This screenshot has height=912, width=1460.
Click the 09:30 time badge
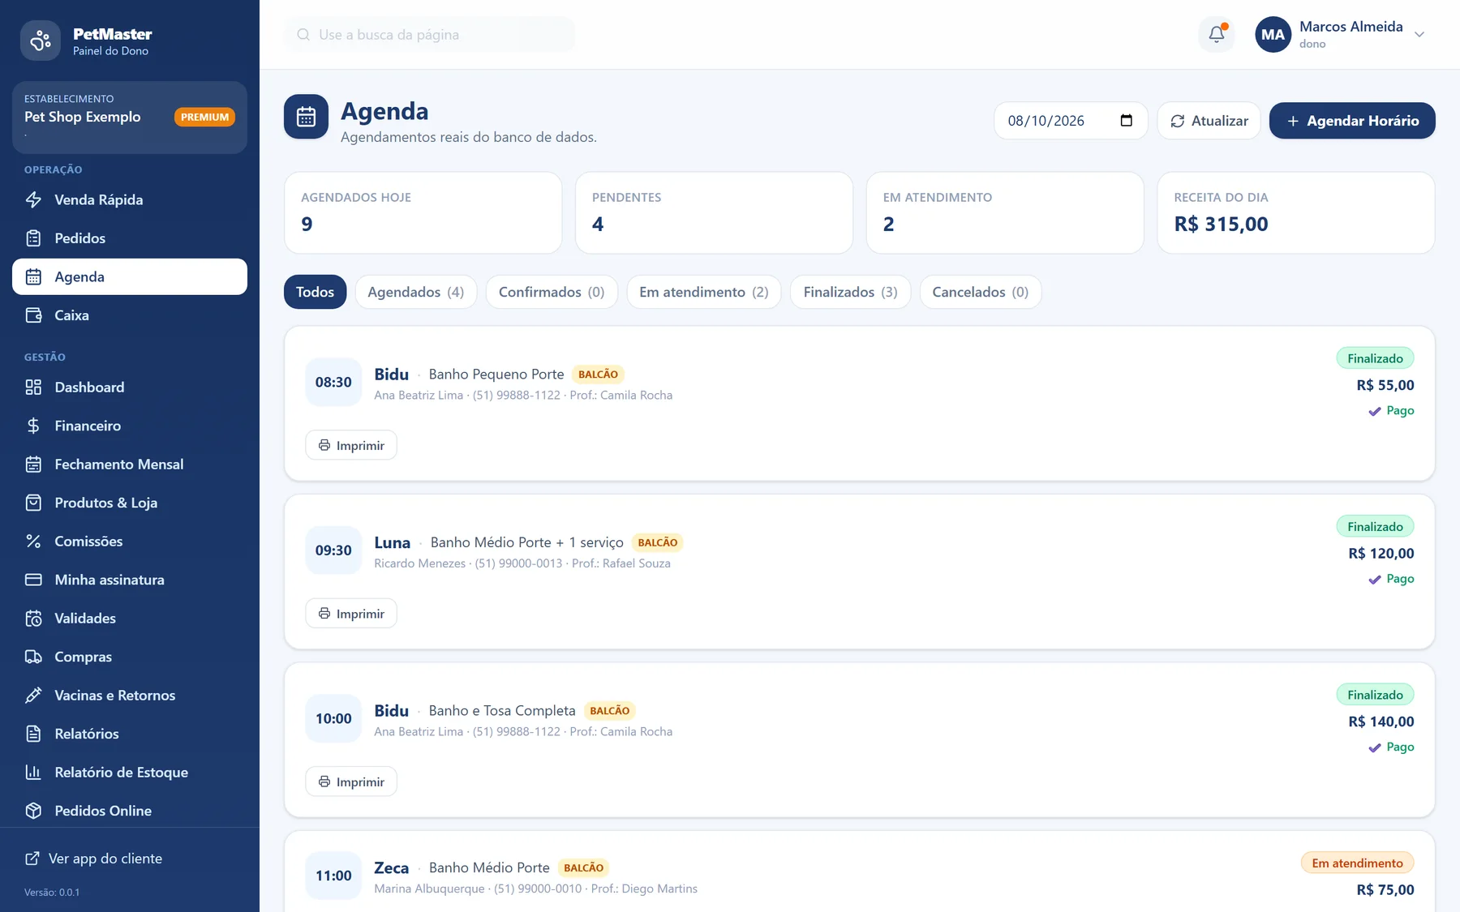[333, 550]
